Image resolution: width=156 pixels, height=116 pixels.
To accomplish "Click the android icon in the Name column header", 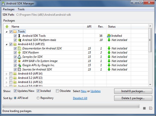I will [7, 27].
